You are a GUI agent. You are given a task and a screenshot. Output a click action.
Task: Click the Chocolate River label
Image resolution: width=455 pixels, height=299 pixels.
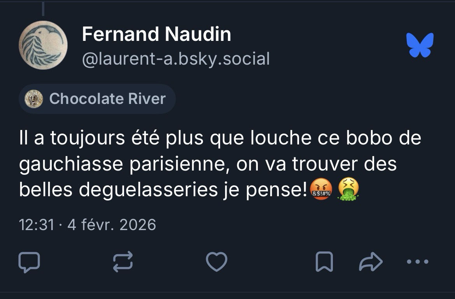(107, 99)
